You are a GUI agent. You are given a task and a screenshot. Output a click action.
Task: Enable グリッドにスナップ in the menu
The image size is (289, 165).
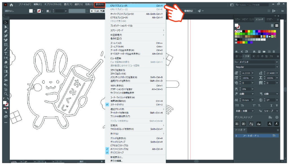click(x=135, y=142)
